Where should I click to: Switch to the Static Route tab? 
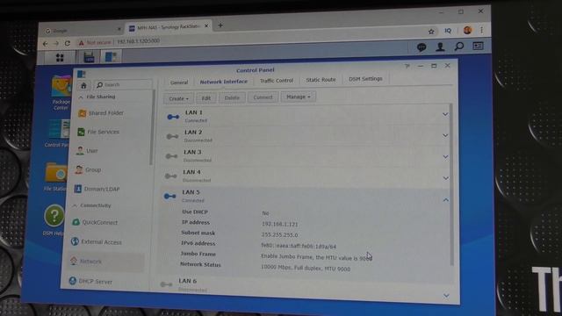(321, 80)
